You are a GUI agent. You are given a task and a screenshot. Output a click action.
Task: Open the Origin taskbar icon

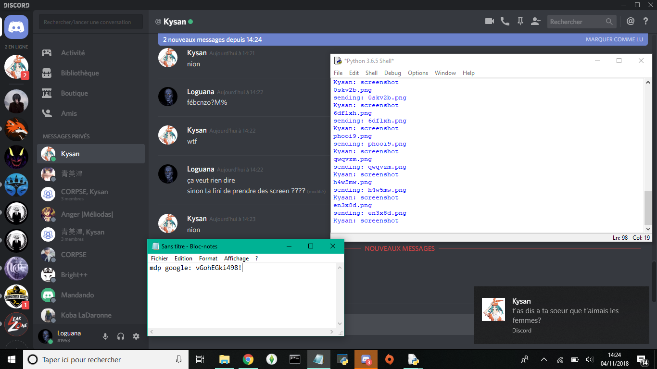390,359
